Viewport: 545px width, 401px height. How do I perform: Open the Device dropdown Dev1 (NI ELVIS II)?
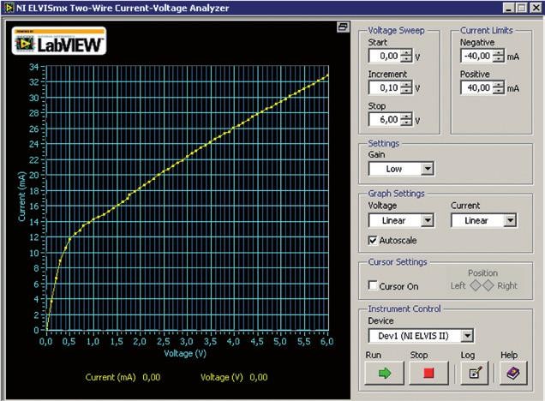pos(421,336)
